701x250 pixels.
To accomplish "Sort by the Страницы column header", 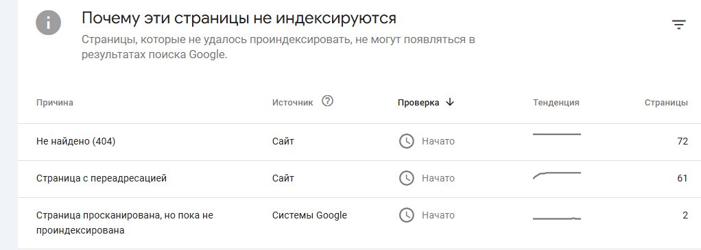I will [x=666, y=103].
